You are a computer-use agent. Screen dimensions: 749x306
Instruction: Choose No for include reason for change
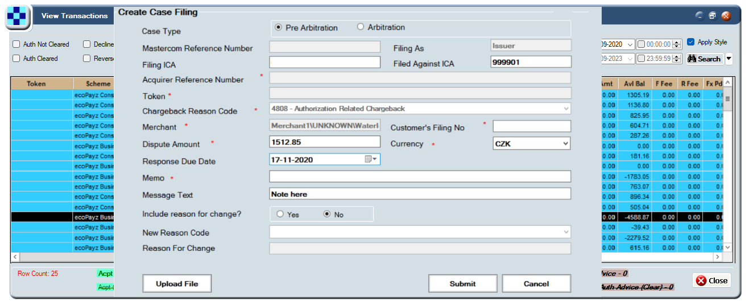coord(327,214)
